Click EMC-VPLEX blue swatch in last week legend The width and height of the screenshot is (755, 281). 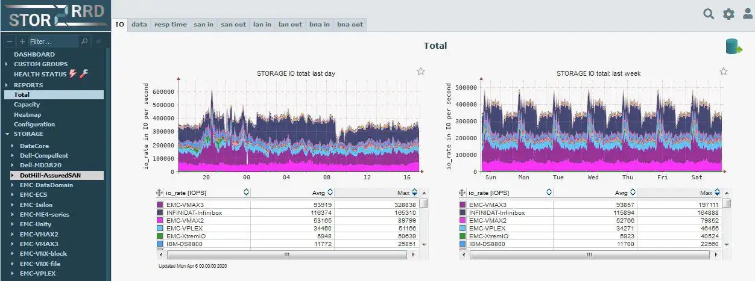463,229
